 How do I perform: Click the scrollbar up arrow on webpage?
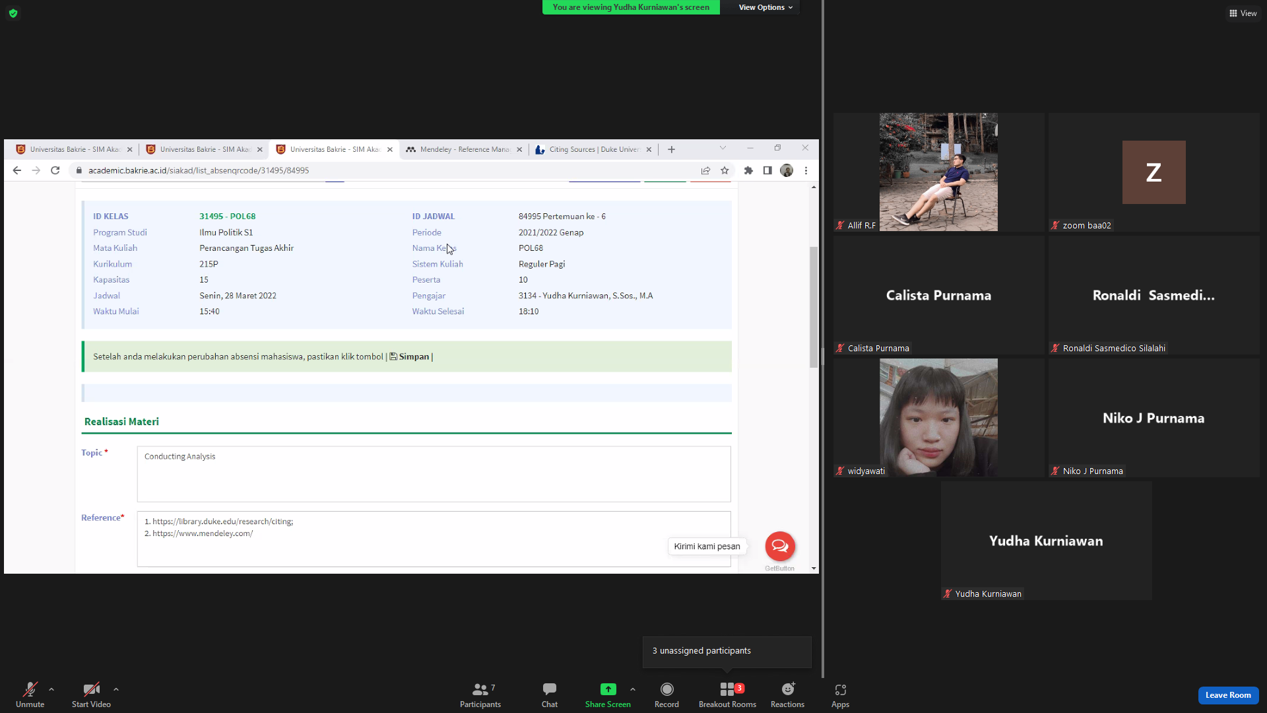[814, 187]
